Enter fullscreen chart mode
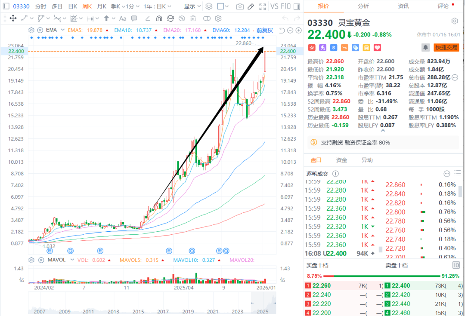Screen dimensions: 465x316 click(263, 6)
